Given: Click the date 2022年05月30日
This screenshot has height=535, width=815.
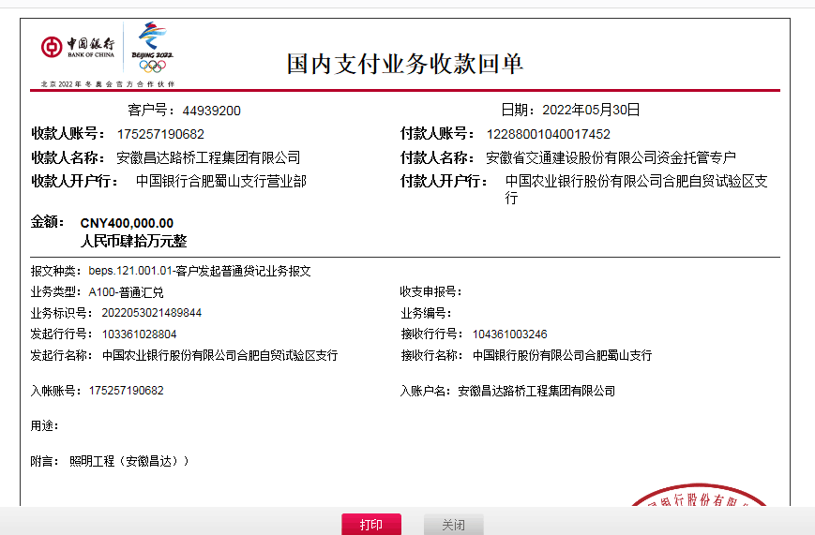Looking at the screenshot, I should (x=591, y=110).
